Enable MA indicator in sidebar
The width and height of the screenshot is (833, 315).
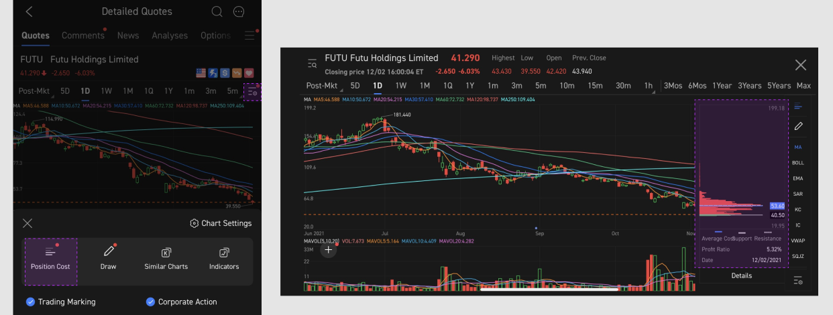[798, 147]
